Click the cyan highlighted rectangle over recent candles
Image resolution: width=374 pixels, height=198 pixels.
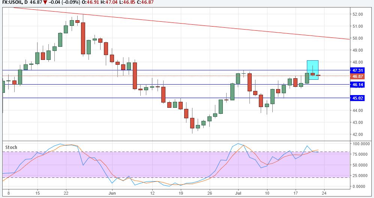[x=312, y=70]
